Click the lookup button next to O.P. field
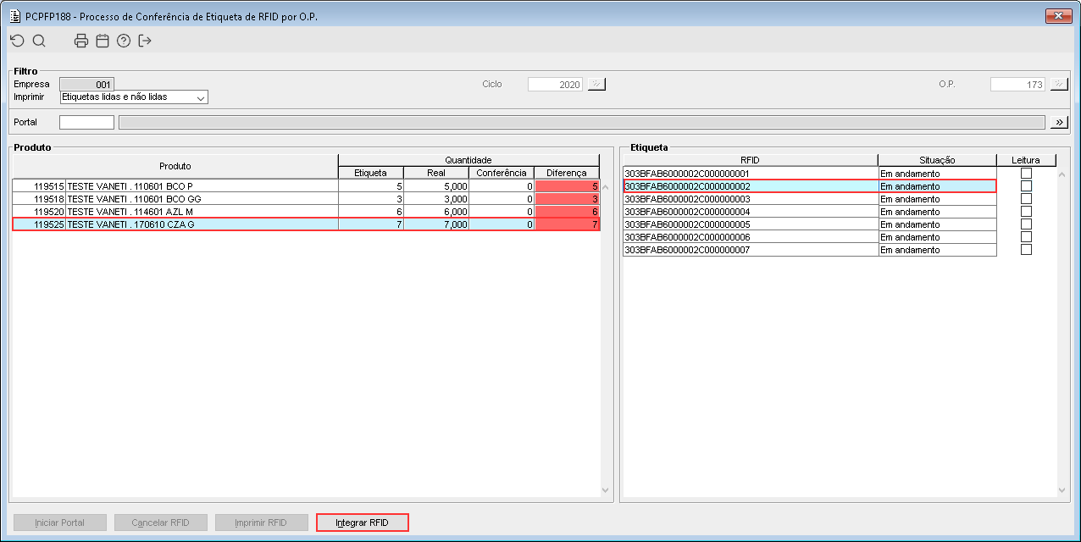This screenshot has width=1081, height=542. 1059,85
